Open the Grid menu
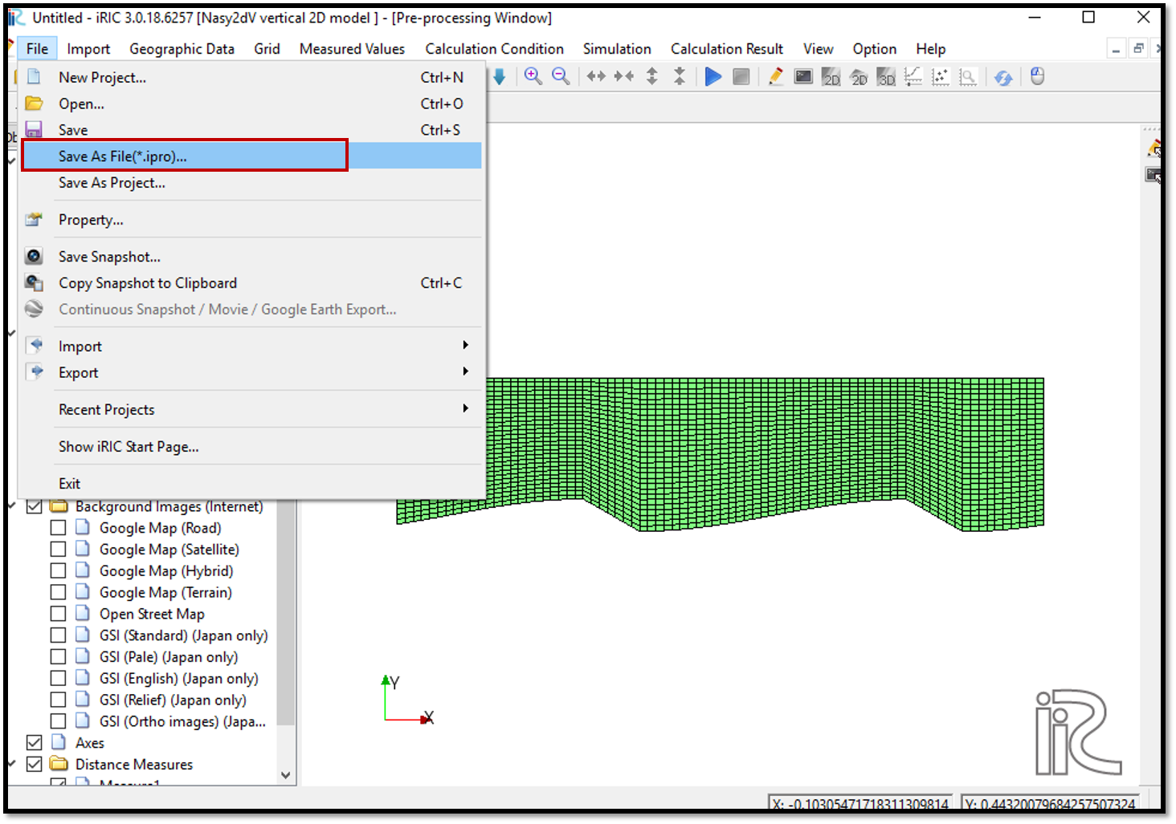This screenshot has width=1176, height=824. coord(267,49)
